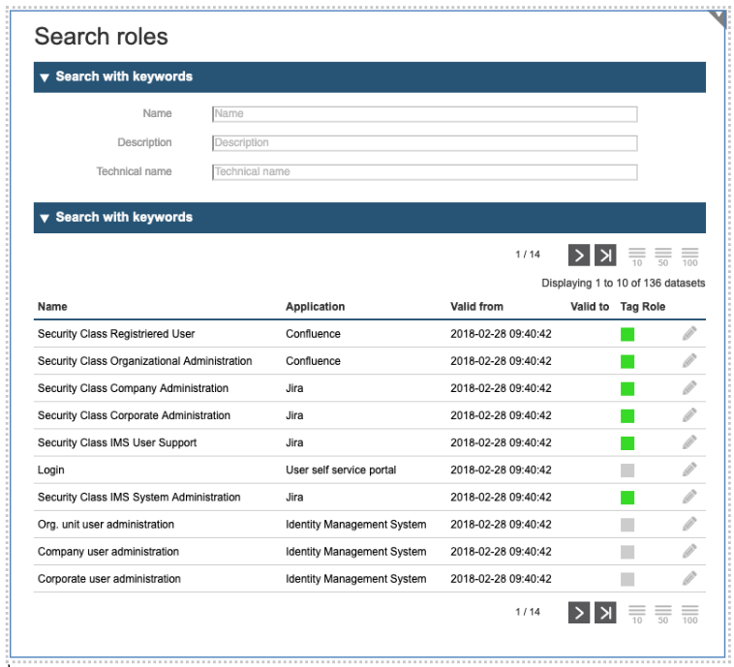The height and width of the screenshot is (667, 734).
Task: Show 50 rows per page in top pager
Action: [663, 257]
